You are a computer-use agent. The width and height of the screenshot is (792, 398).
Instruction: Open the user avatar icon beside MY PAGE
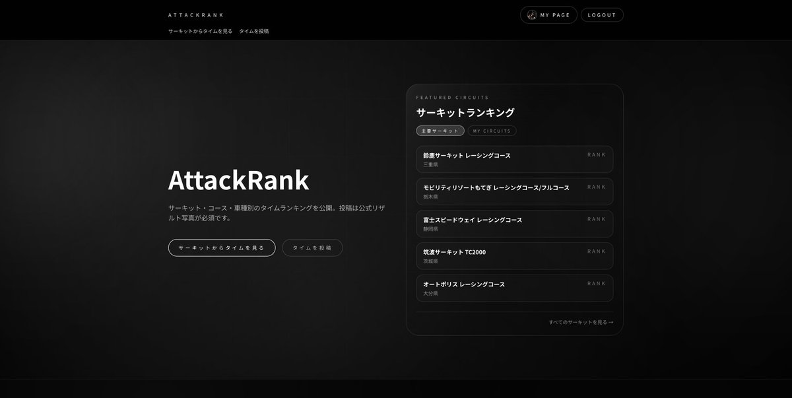coord(532,15)
